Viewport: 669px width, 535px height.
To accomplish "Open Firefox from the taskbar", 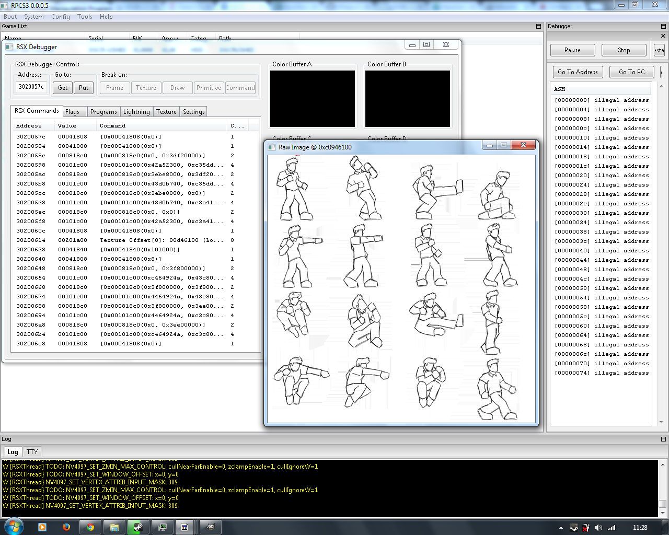I will (x=66, y=527).
